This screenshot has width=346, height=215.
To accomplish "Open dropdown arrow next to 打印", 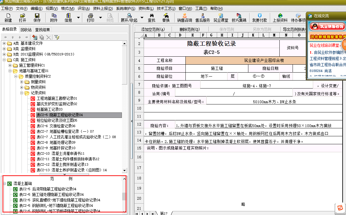I will point(100,18).
